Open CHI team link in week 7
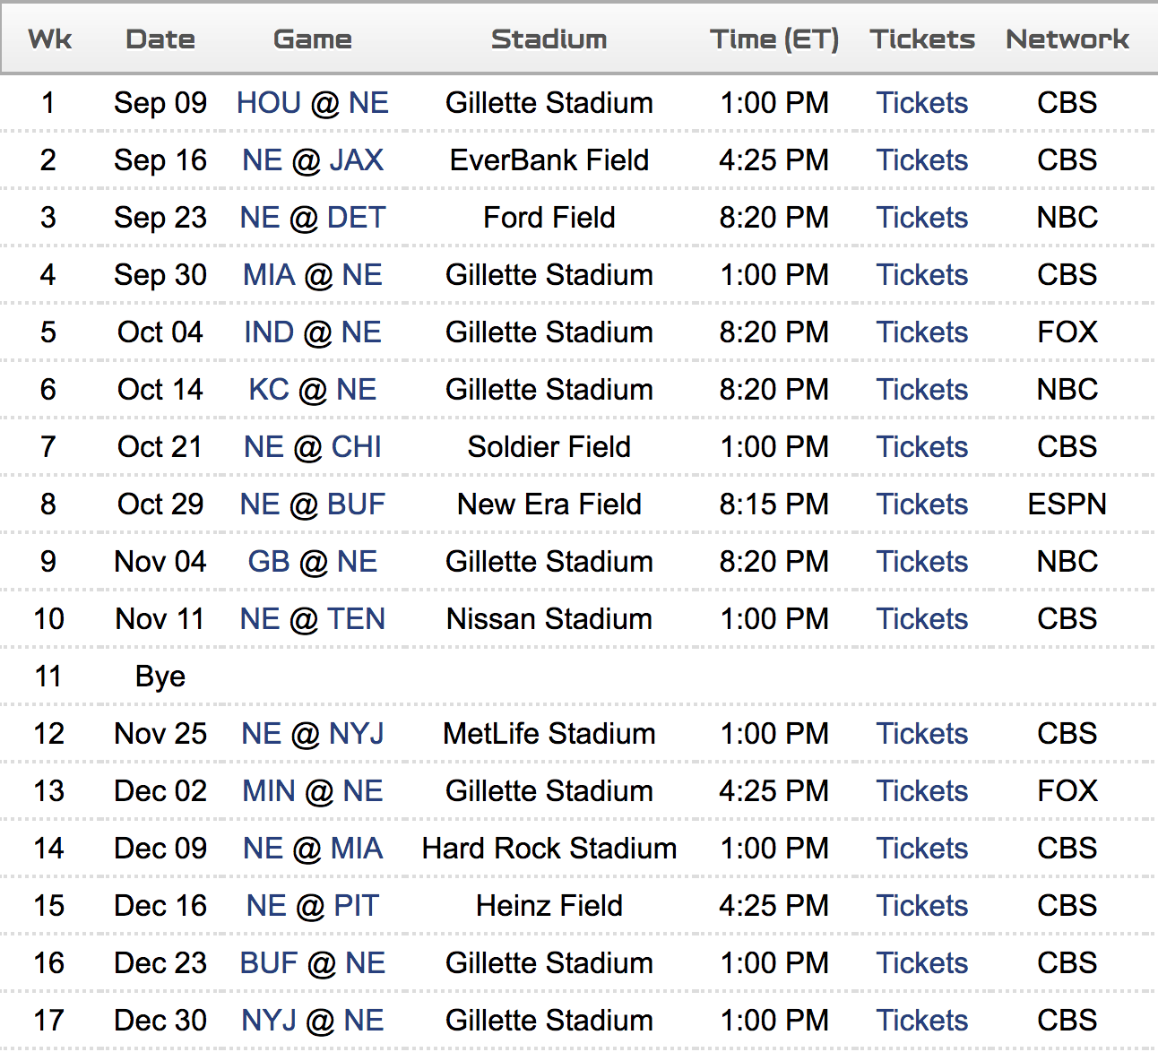 356,447
